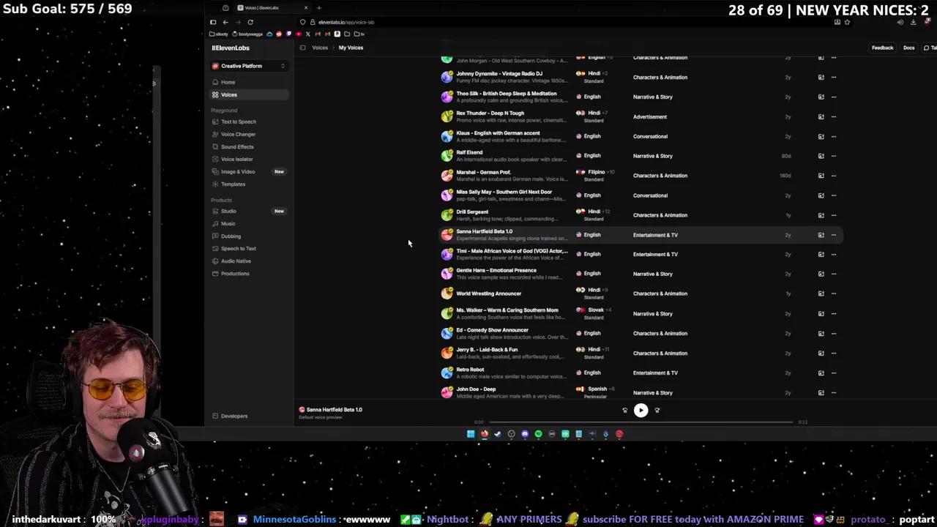Open Studio under Products
Viewport: 937px width, 527px height.
228,211
